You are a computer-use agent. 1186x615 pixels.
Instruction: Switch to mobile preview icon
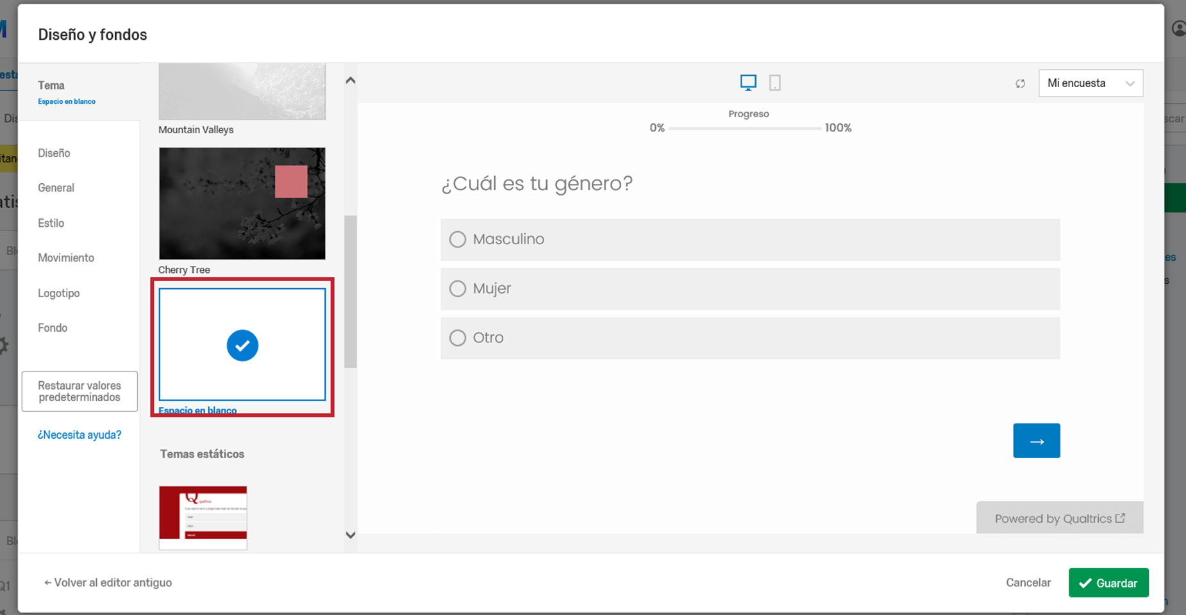tap(775, 83)
